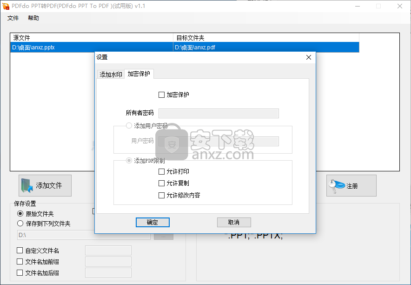411x285 pixels.
Task: Select the 添加用户密码 radio button
Action: coord(129,126)
